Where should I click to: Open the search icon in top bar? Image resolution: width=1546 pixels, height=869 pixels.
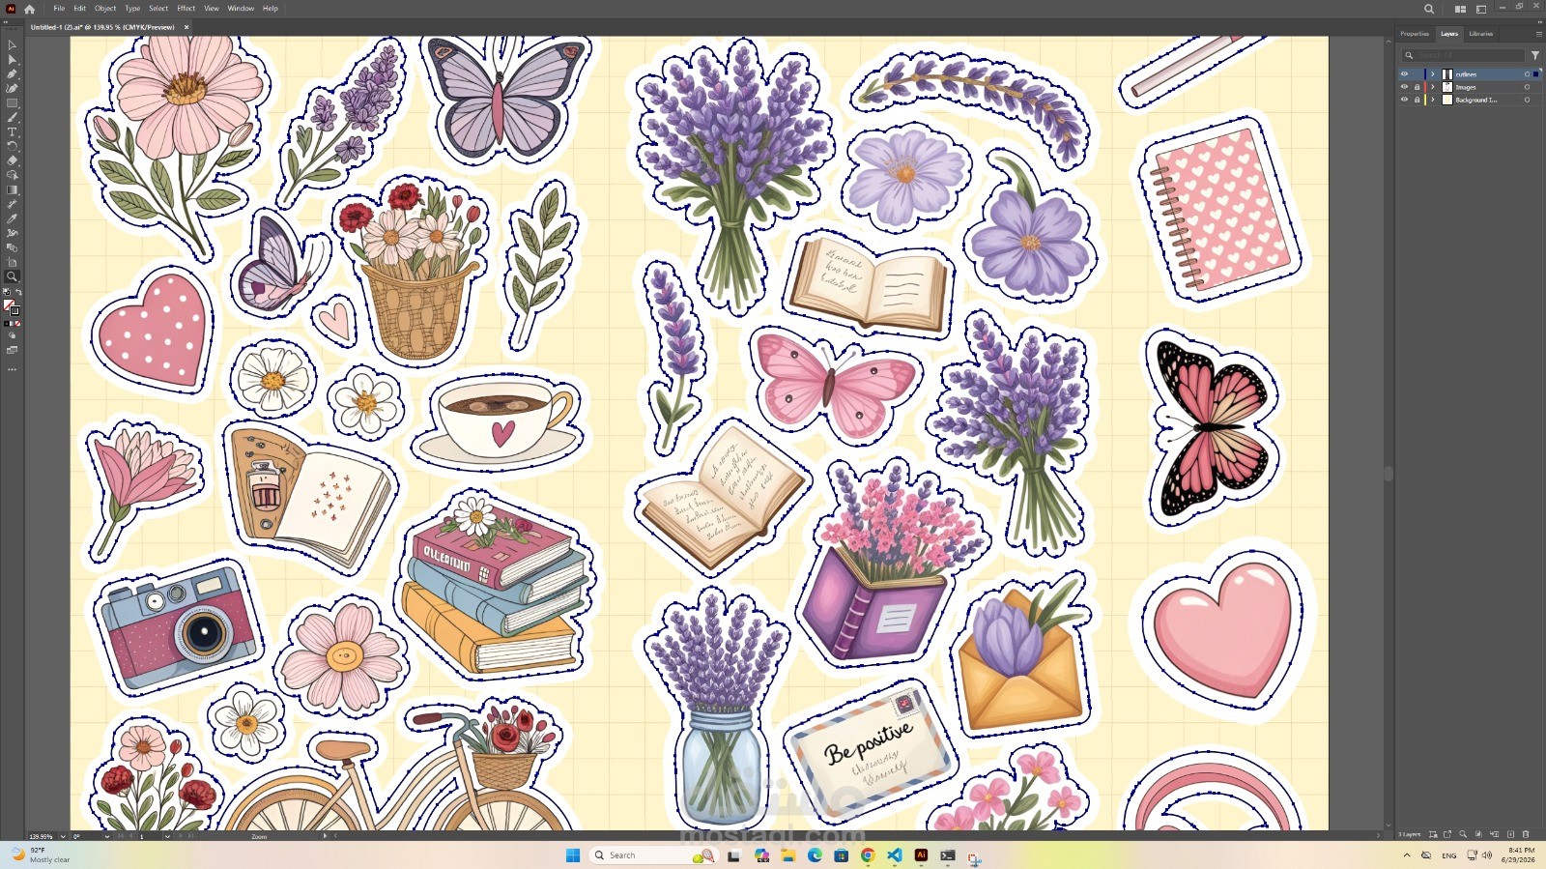pos(1429,9)
